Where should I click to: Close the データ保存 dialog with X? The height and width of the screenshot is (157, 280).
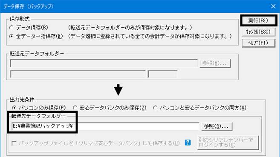point(273,6)
